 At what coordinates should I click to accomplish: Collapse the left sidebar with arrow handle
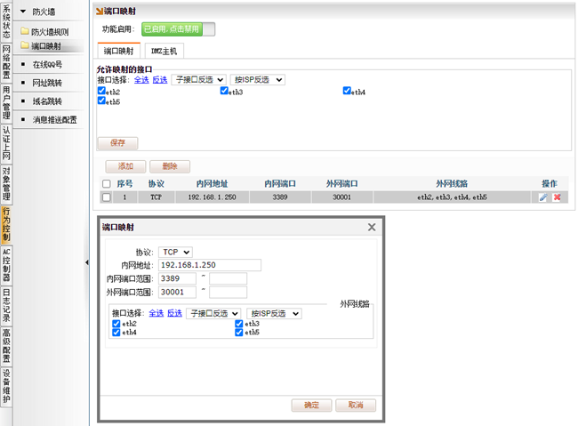(x=86, y=262)
